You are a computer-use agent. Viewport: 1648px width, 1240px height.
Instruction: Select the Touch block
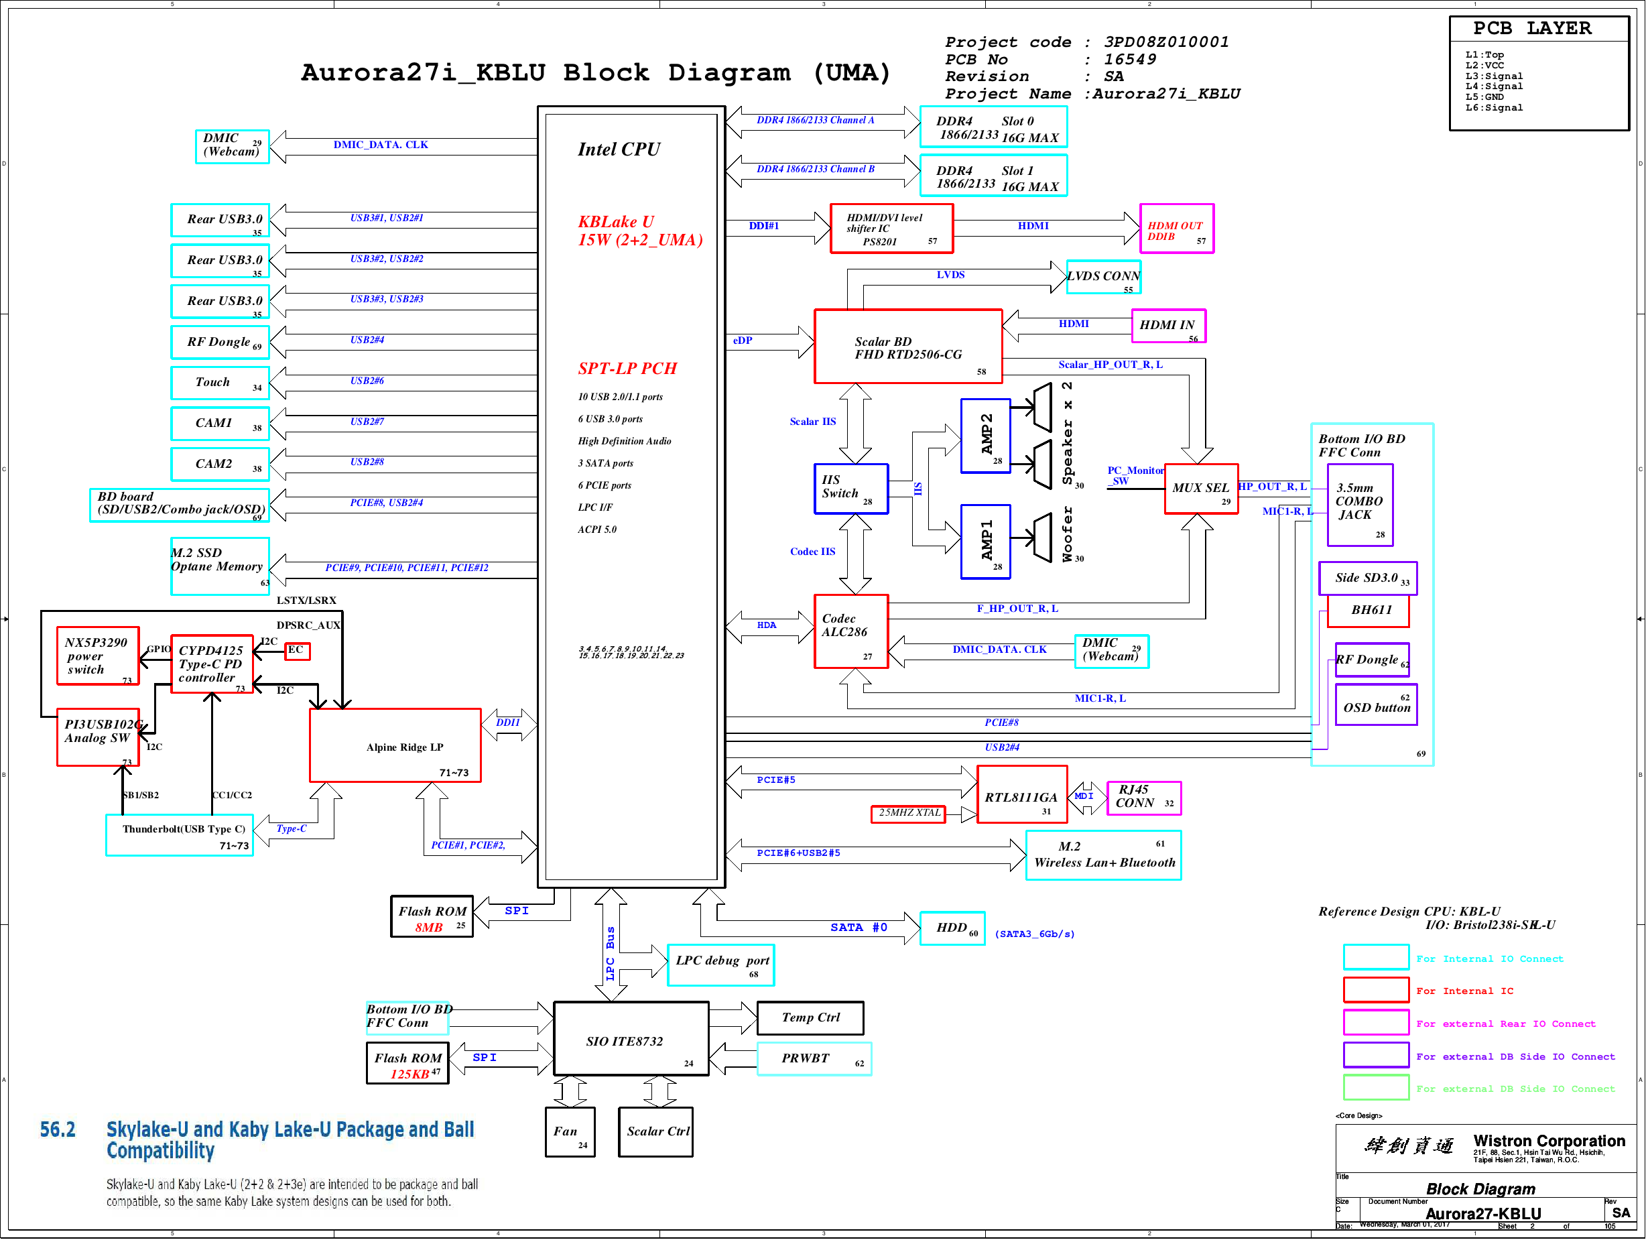(x=220, y=383)
